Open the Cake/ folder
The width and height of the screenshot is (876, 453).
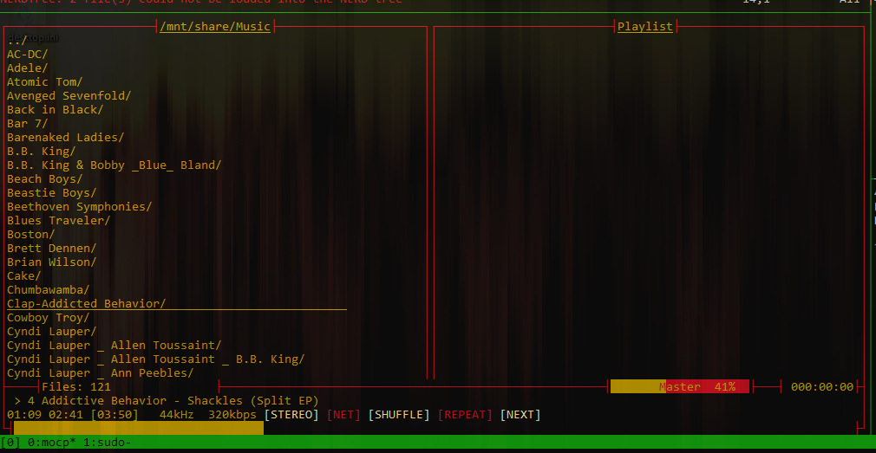point(24,276)
